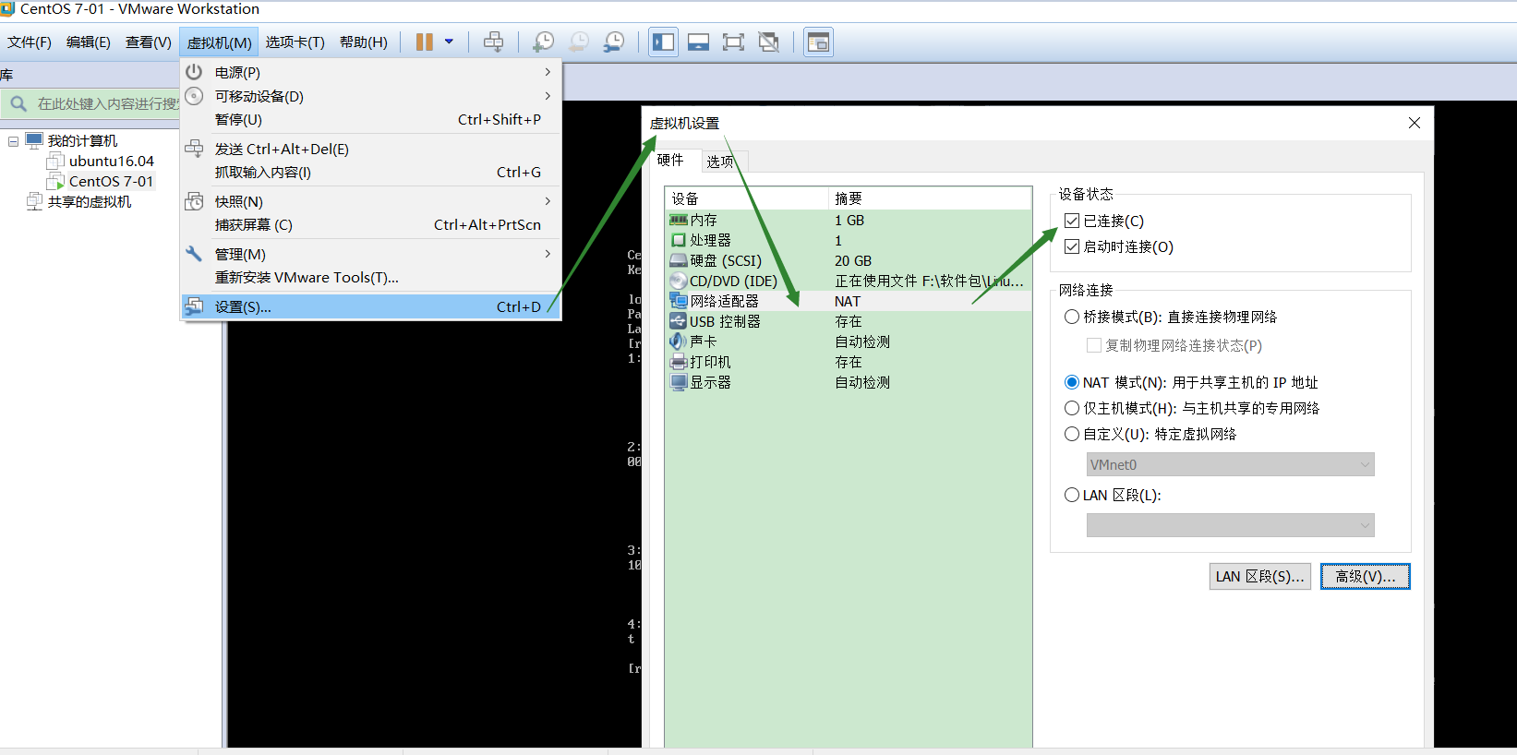Click the 硬盘 (SCSI) hard disk icon
1517x755 pixels.
679,260
